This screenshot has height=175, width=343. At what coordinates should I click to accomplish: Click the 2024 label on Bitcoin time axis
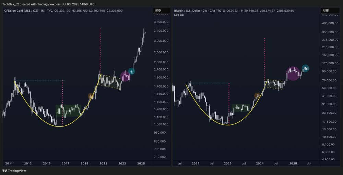coord(260,163)
